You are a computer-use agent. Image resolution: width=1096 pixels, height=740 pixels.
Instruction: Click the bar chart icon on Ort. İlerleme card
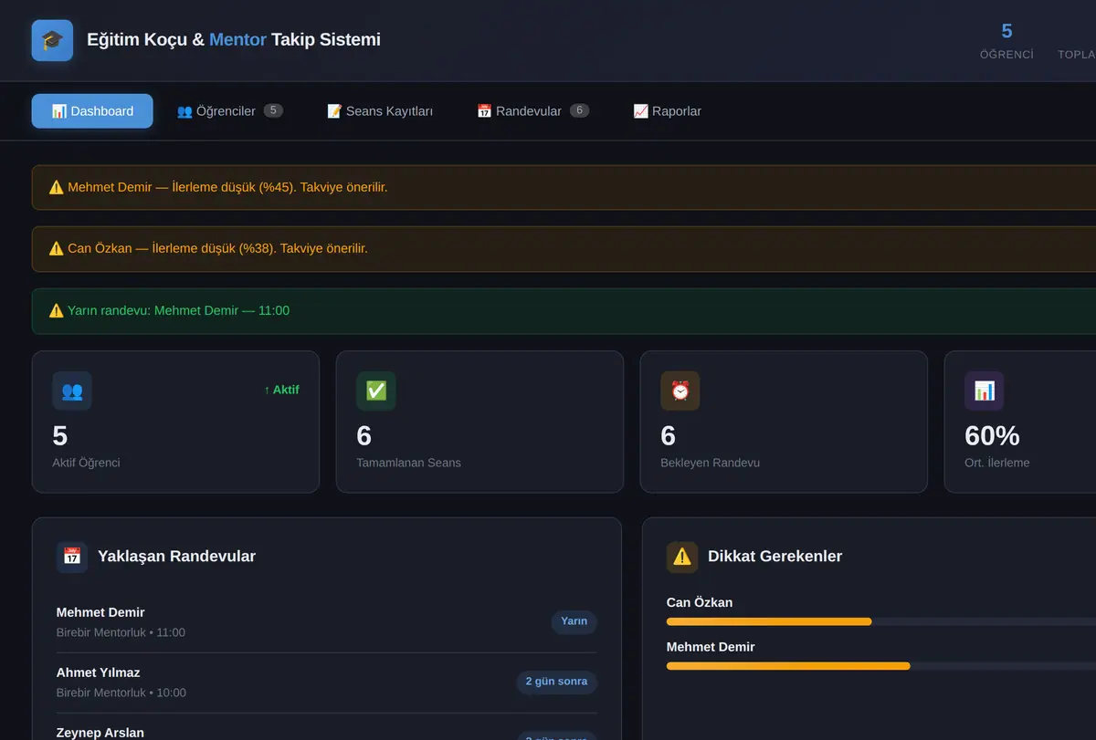pyautogui.click(x=985, y=391)
